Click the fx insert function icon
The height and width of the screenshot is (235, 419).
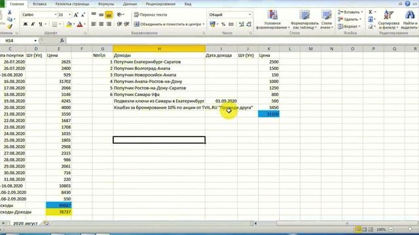point(62,40)
